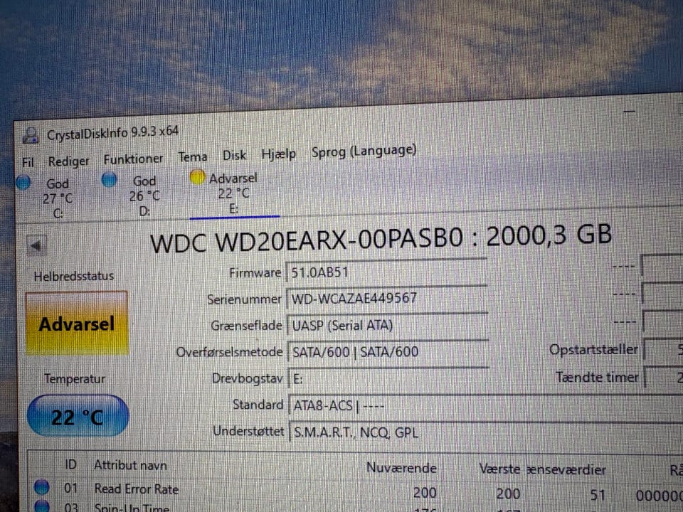The height and width of the screenshot is (512, 683).
Task: Click the serial number field WD-WCAZAE449567
Action: (387, 299)
